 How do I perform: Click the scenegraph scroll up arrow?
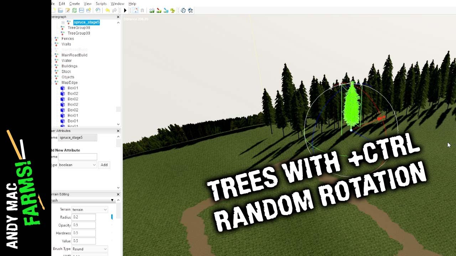(118, 22)
